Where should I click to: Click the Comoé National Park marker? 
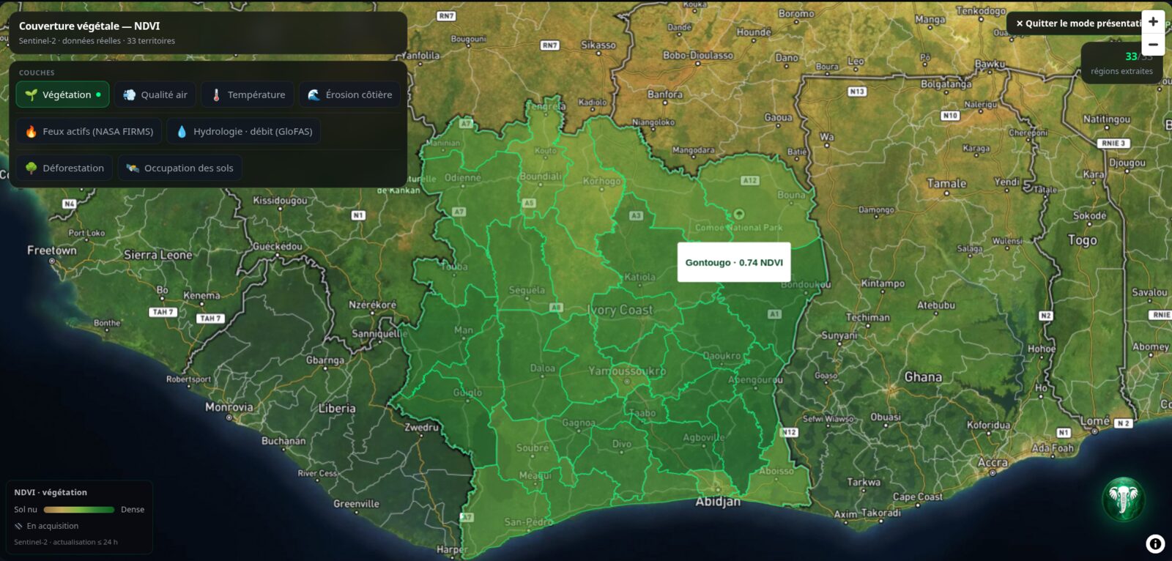(739, 214)
